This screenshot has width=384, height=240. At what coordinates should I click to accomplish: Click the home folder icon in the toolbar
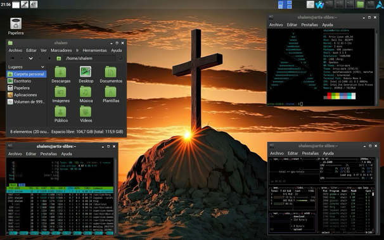tap(59, 58)
